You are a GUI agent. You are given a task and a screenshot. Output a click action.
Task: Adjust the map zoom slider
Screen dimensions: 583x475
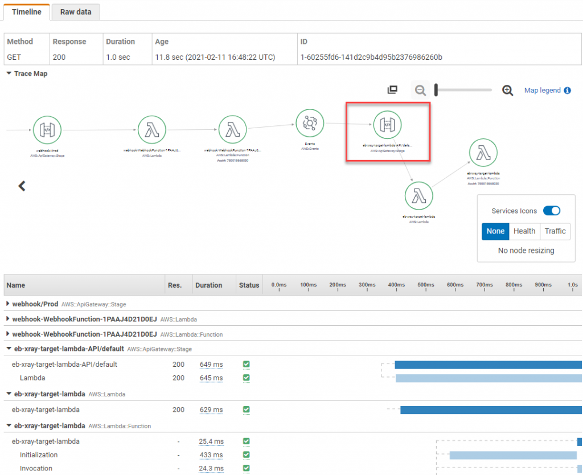click(435, 89)
